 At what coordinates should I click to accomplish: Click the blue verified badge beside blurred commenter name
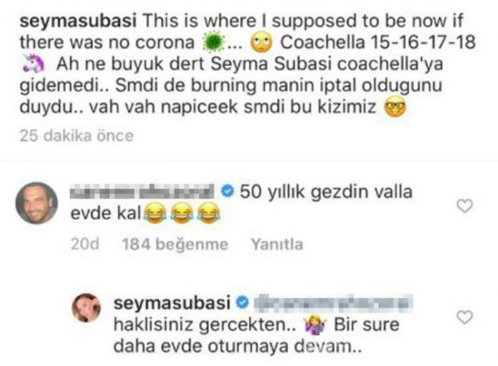tap(227, 191)
